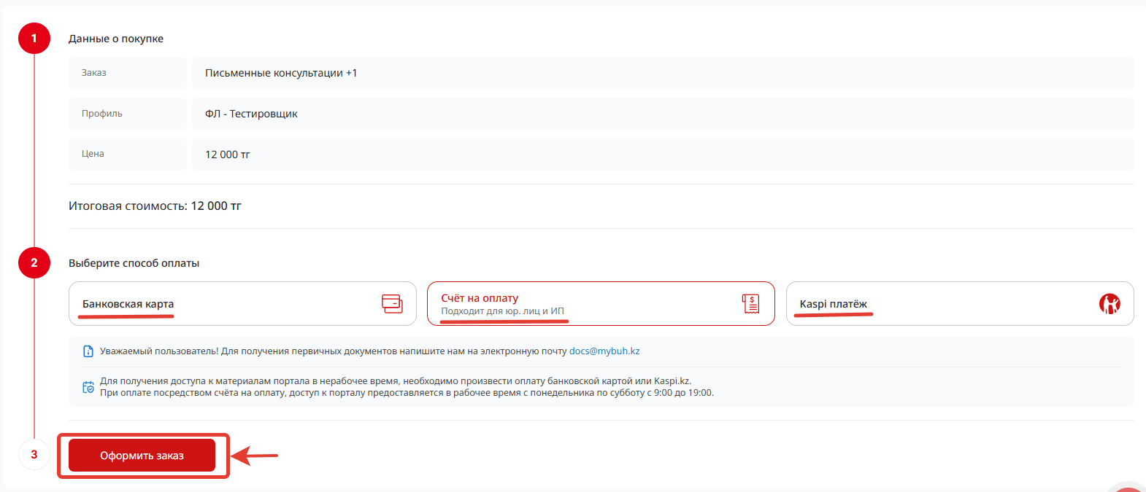The width and height of the screenshot is (1146, 492).
Task: Click the order value Письменные консультации +1
Action: [x=281, y=73]
